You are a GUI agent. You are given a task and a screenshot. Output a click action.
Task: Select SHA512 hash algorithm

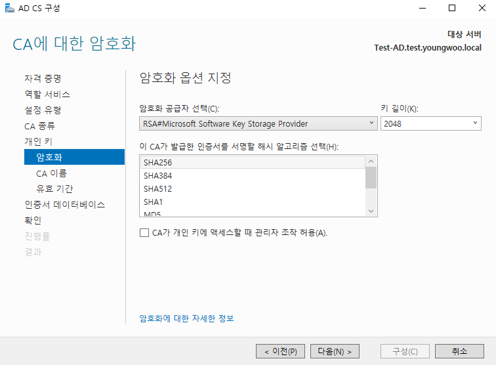pos(253,189)
